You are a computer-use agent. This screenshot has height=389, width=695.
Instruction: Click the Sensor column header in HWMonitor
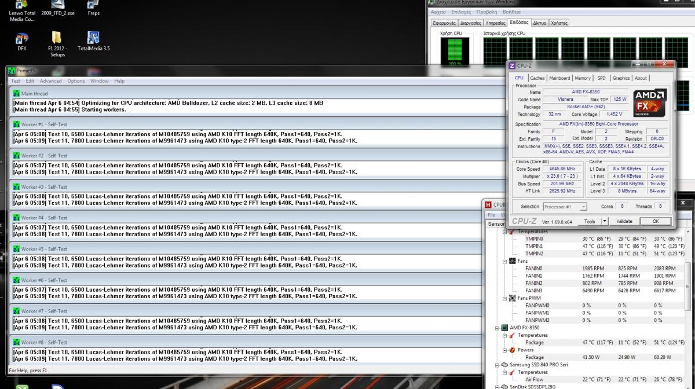pyautogui.click(x=497, y=223)
